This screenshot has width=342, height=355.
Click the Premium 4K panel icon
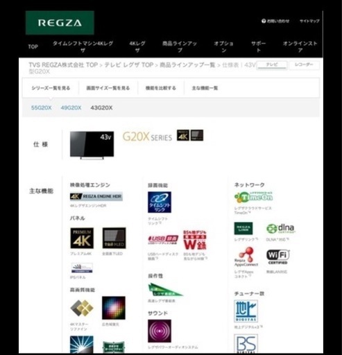tap(82, 238)
